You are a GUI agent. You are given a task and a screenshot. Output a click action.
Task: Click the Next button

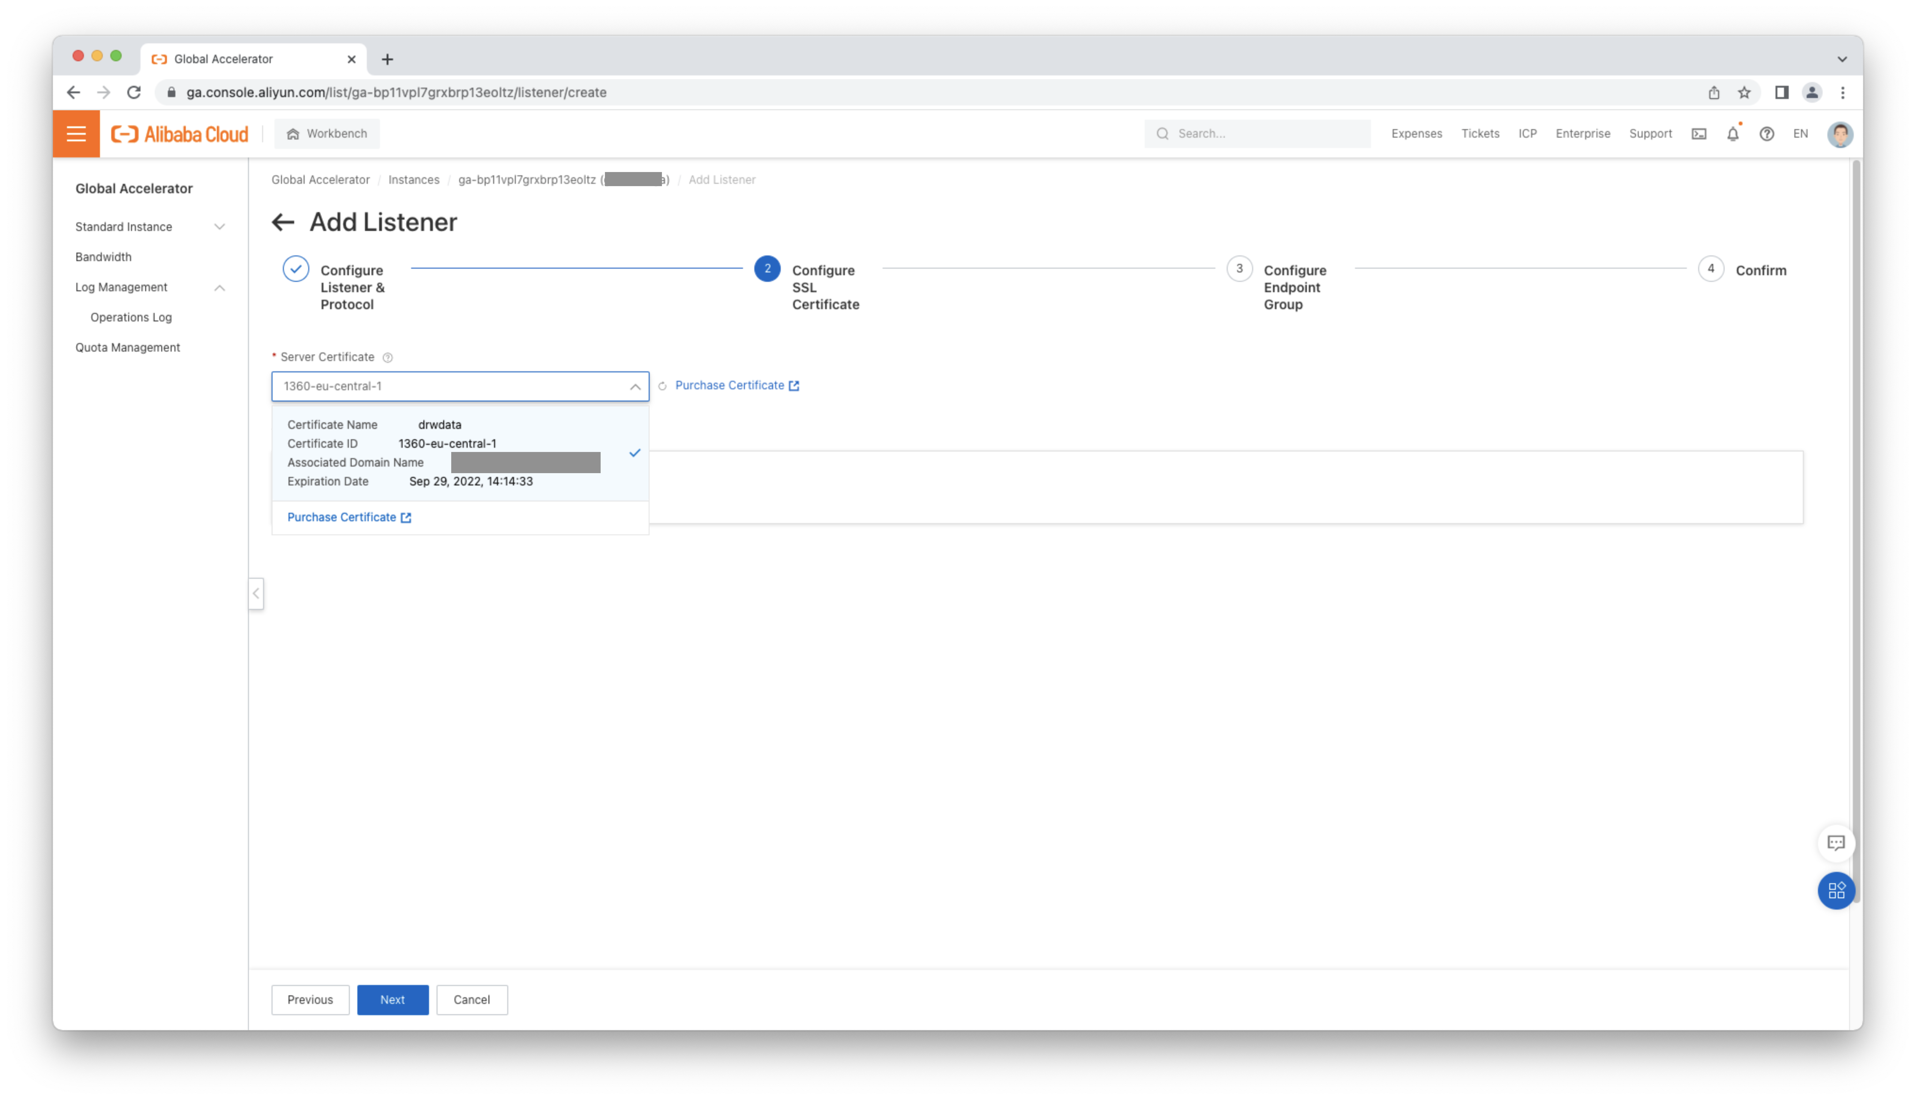(x=392, y=1000)
